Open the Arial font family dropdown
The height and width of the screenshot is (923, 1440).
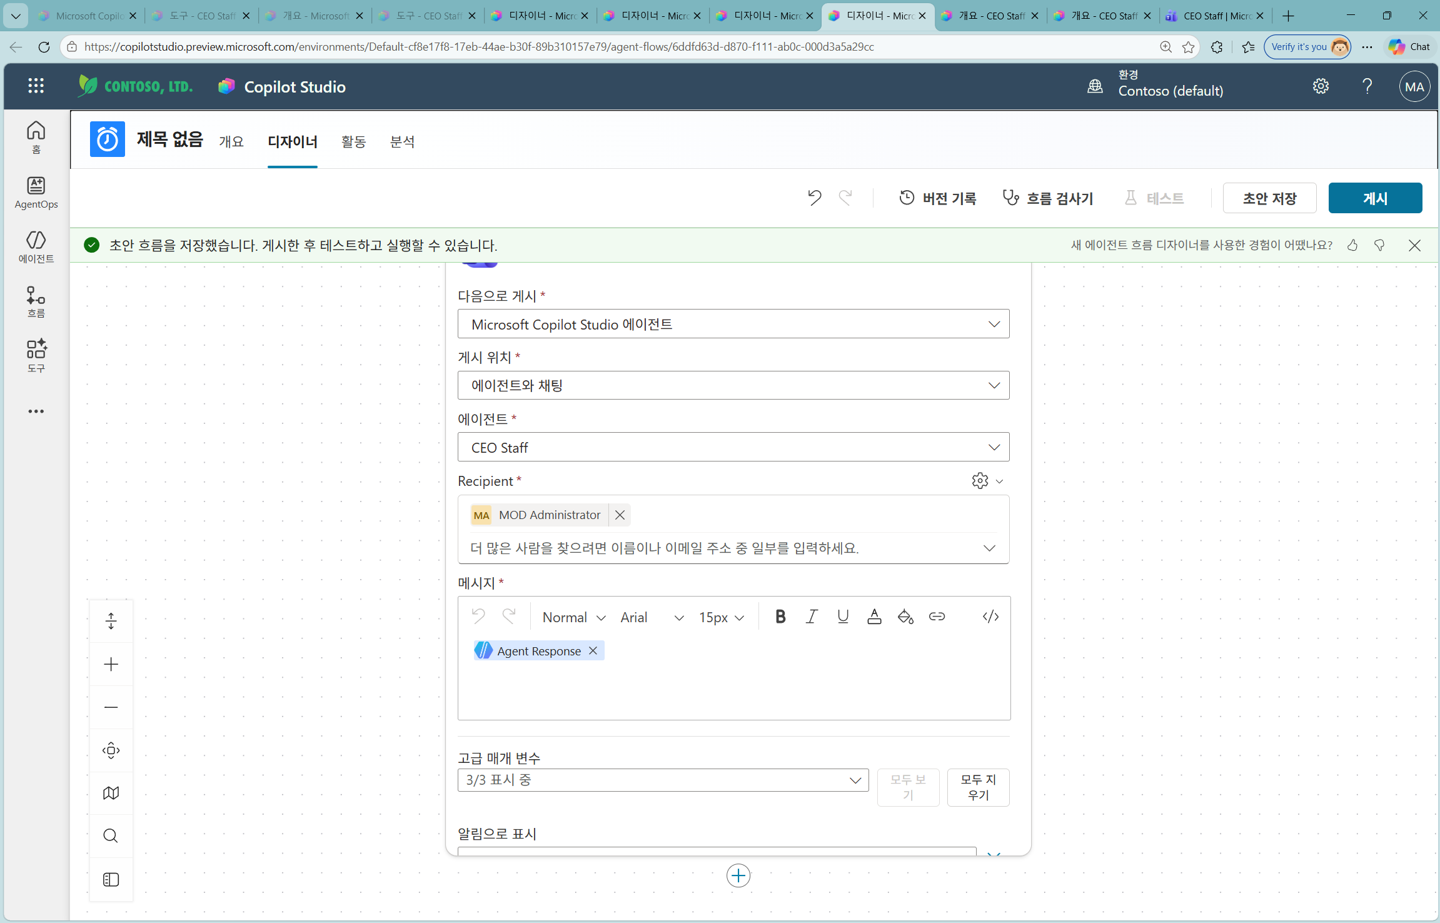pos(652,617)
